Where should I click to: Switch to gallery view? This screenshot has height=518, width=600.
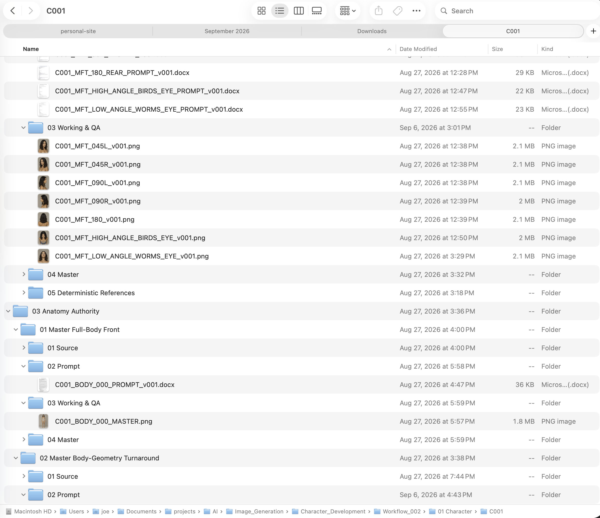coord(317,11)
